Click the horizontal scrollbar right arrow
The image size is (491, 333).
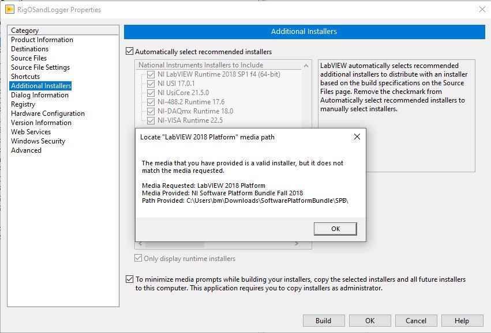click(296, 244)
